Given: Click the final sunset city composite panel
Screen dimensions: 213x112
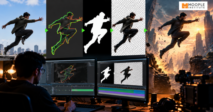Looking at the screenshot, I should tap(179, 47).
